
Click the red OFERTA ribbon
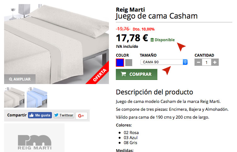point(99,75)
